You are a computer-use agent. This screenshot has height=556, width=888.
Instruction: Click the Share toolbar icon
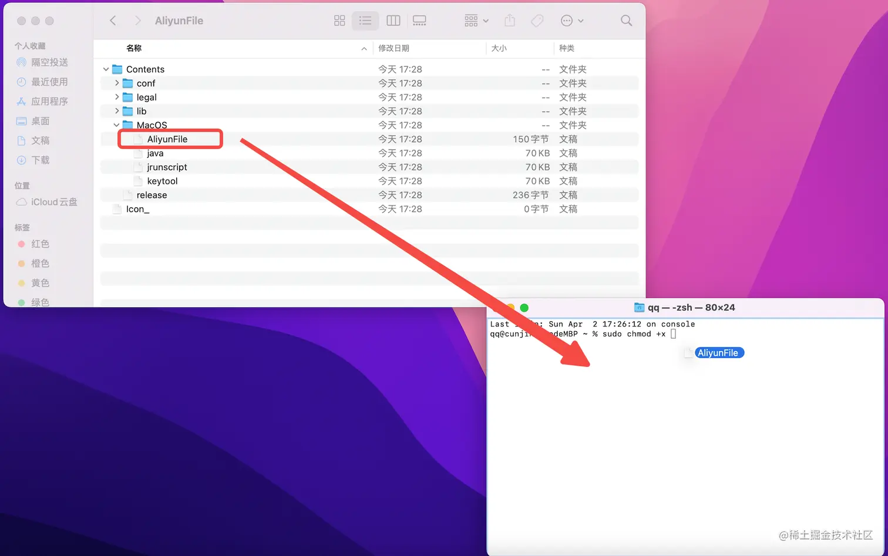pos(510,21)
